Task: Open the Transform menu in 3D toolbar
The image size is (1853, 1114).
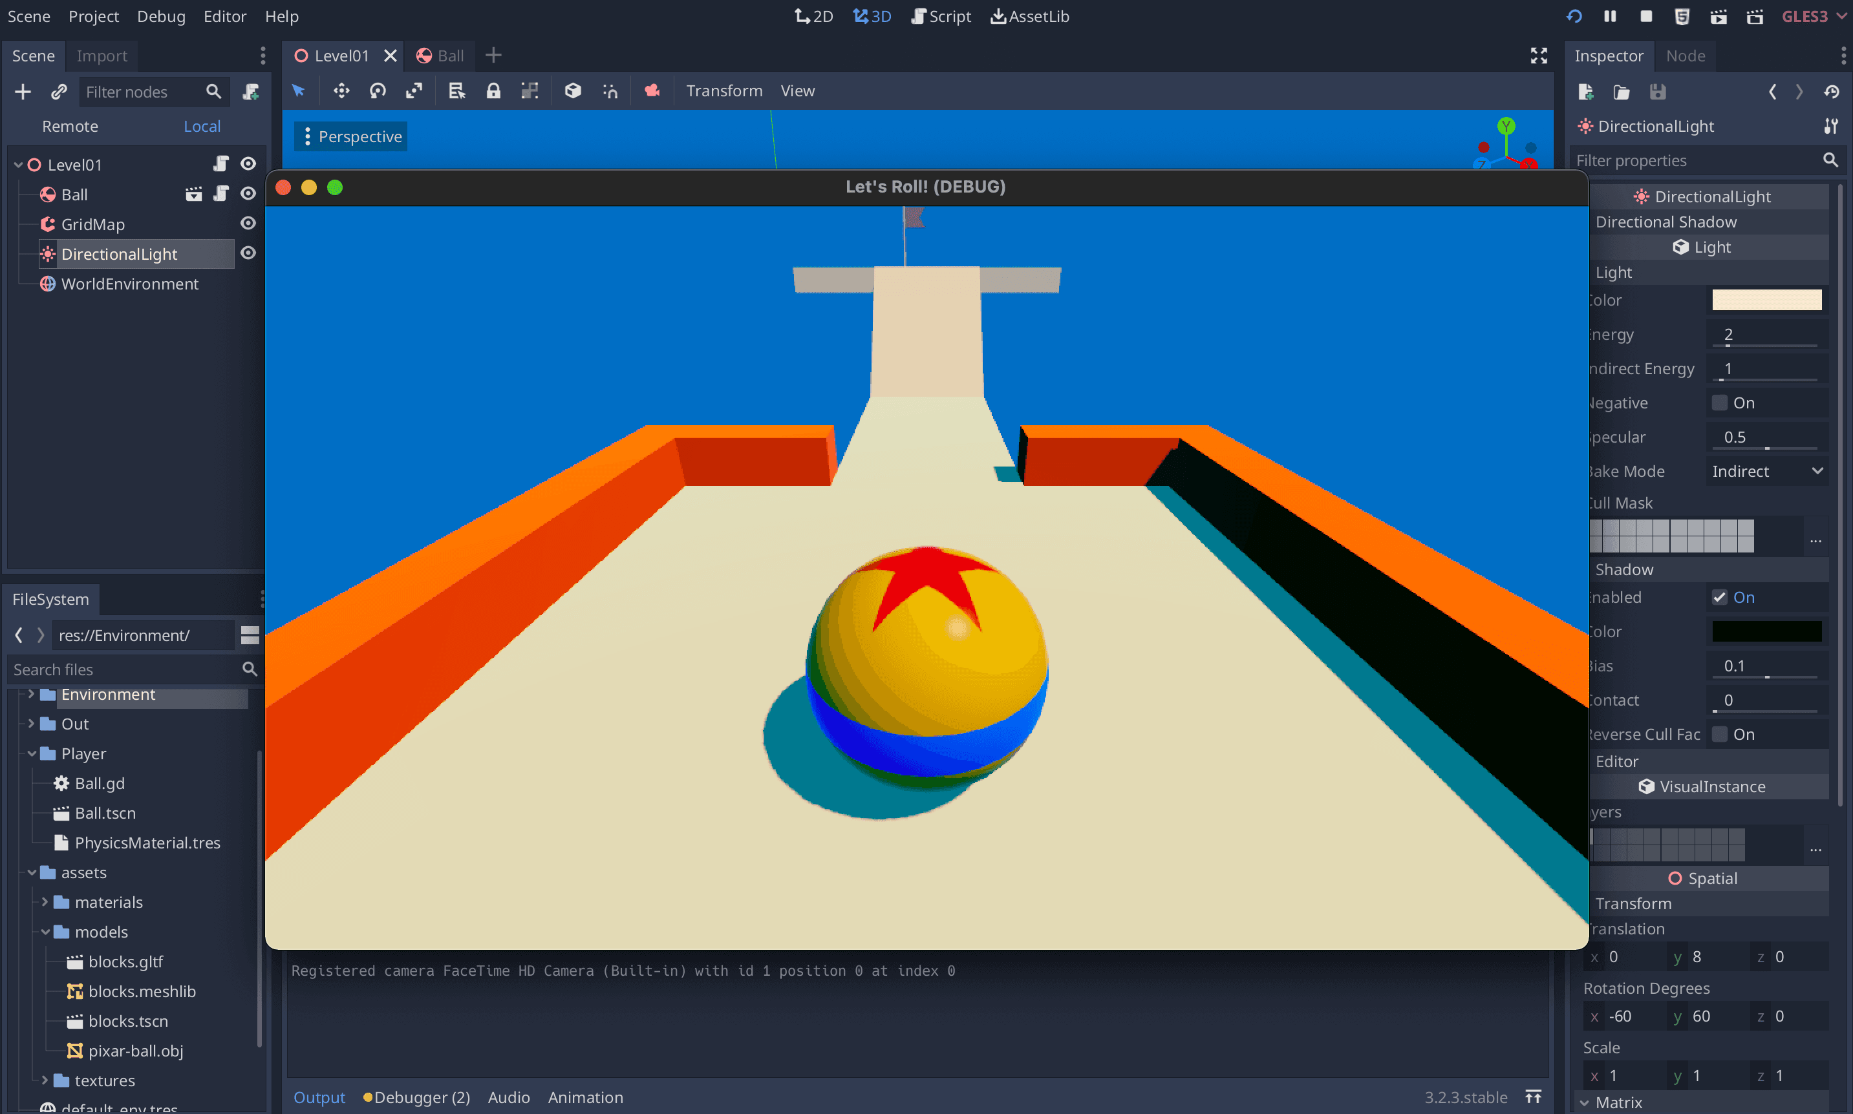Action: click(x=724, y=91)
